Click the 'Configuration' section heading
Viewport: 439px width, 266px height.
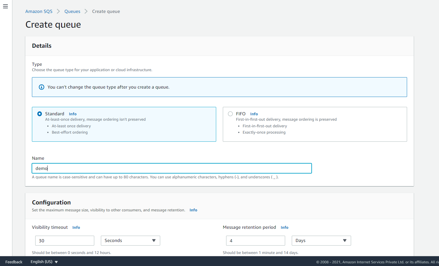point(51,202)
